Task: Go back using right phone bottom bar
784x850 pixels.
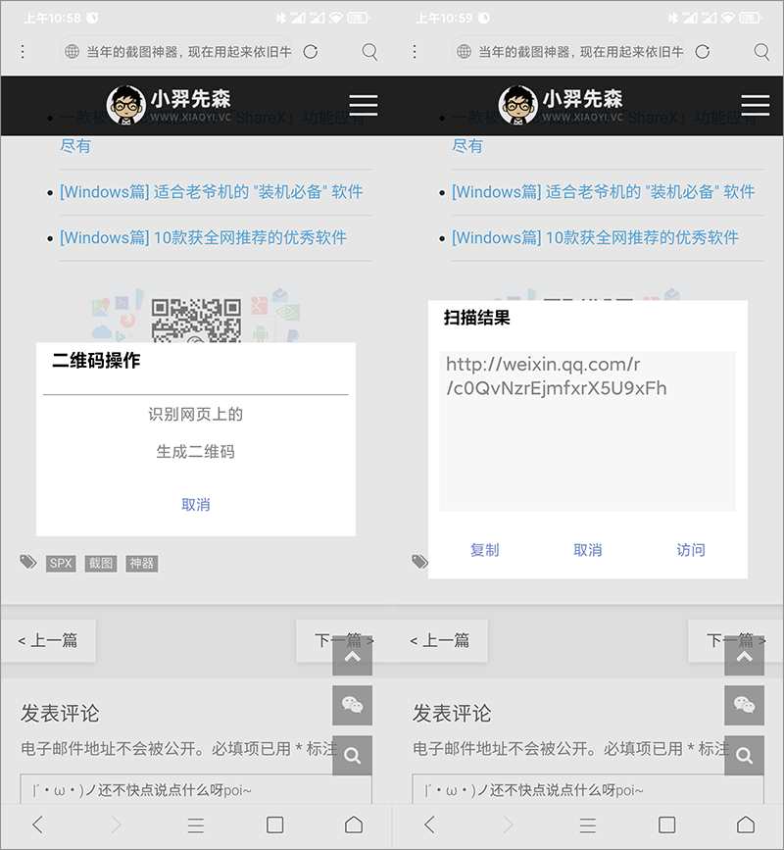Action: [x=429, y=825]
